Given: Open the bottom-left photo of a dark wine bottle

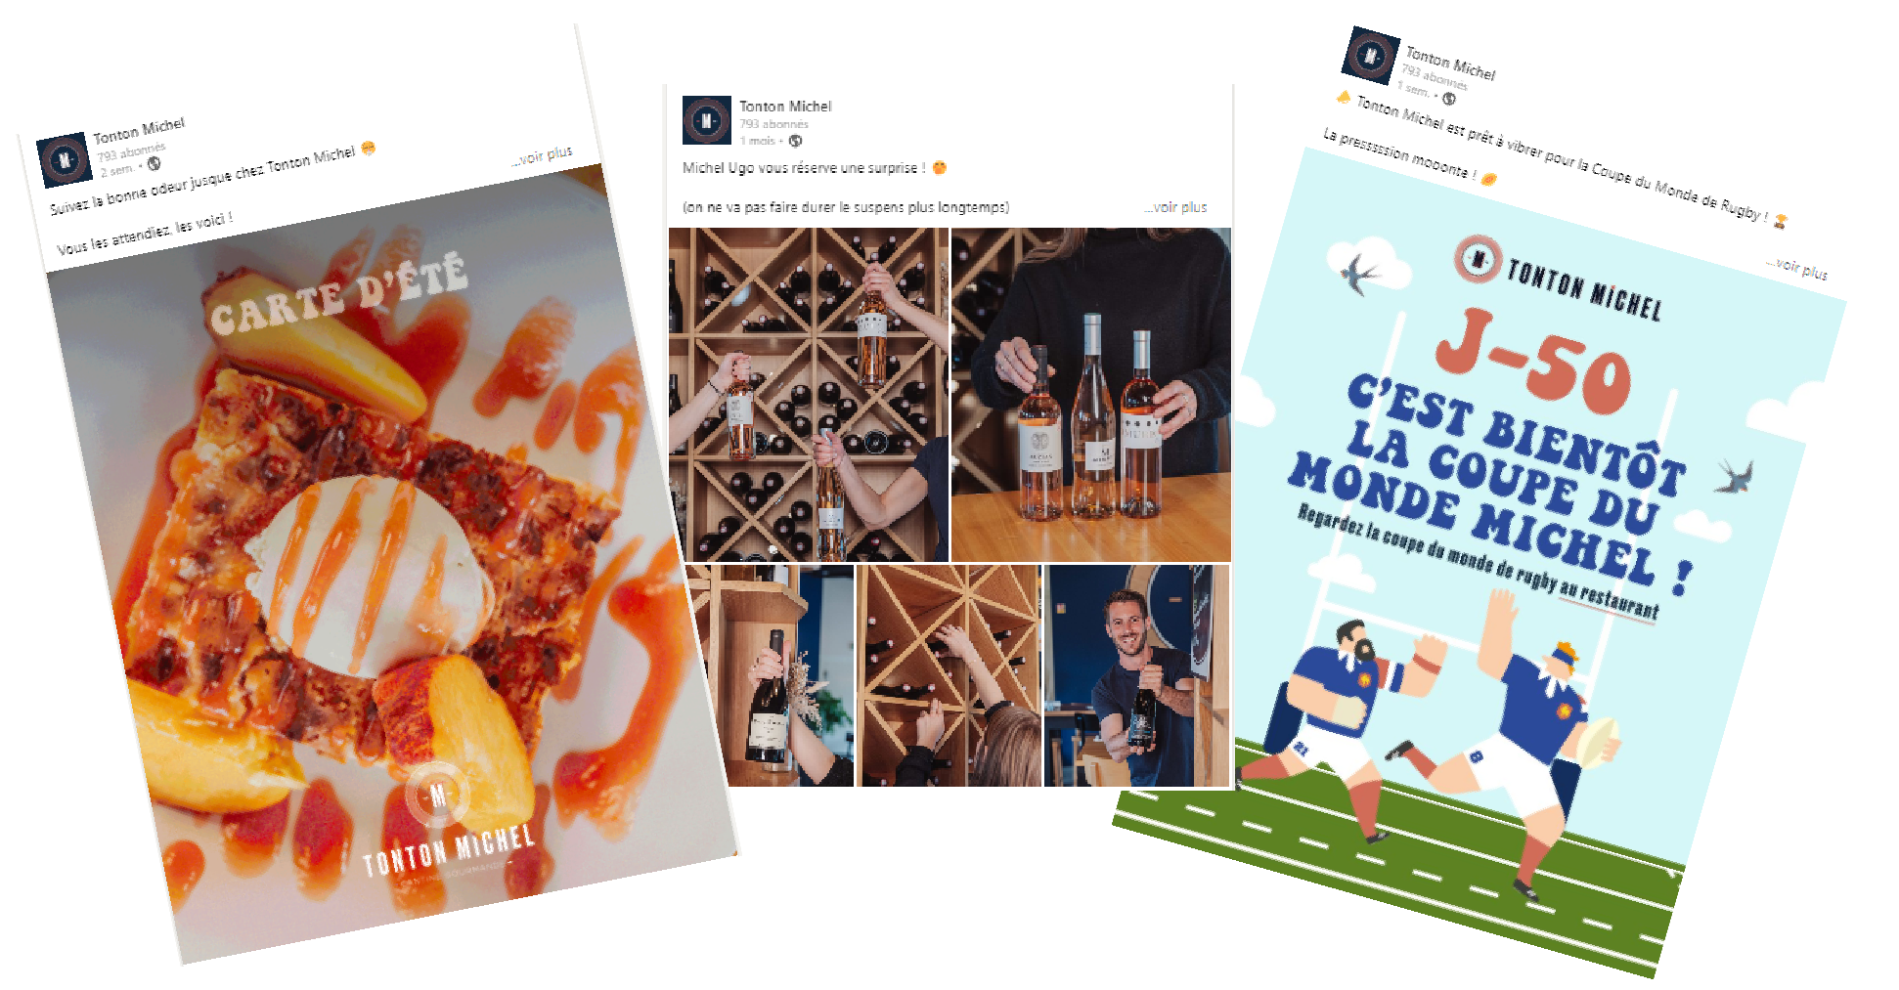Looking at the screenshot, I should tap(771, 675).
